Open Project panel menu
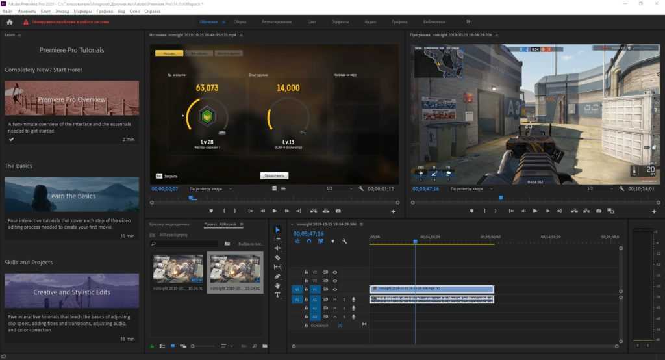665x360 pixels. tap(242, 224)
